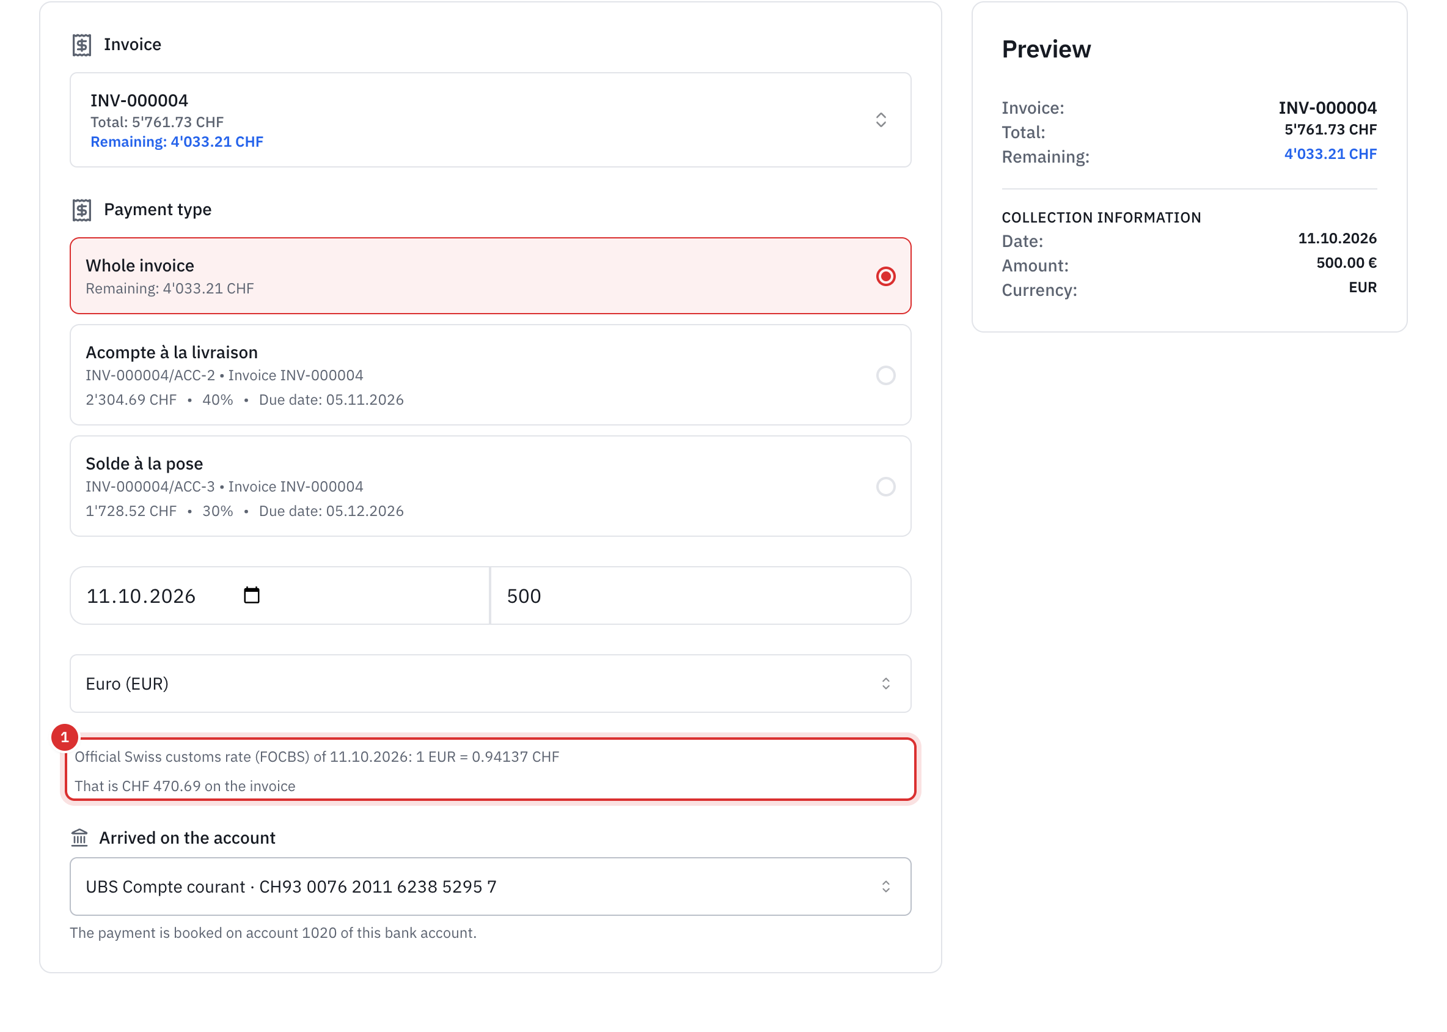
Task: Click the '1'728.52 CHF' installment amount
Action: [x=131, y=511]
